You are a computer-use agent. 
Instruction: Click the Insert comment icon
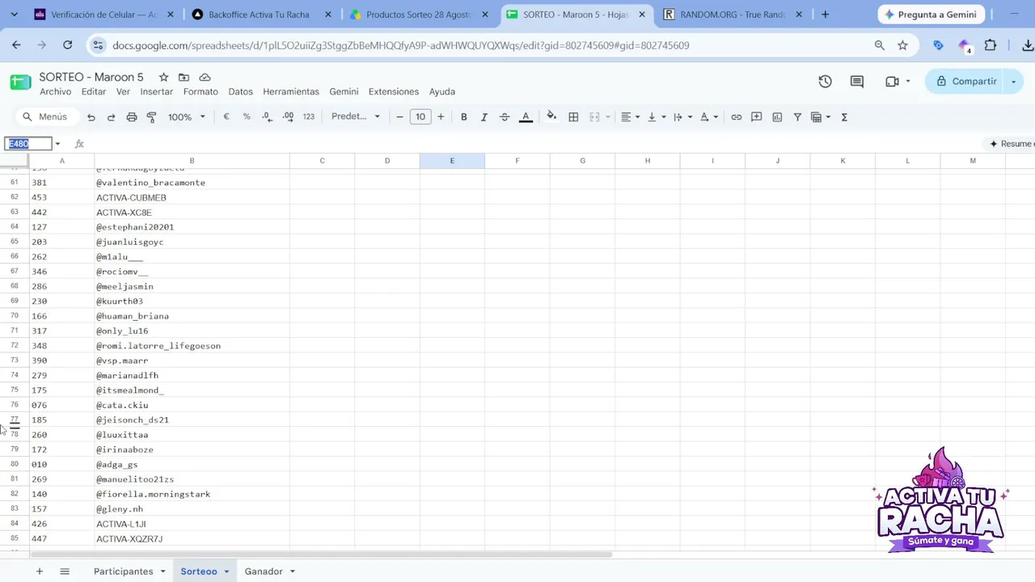point(757,117)
